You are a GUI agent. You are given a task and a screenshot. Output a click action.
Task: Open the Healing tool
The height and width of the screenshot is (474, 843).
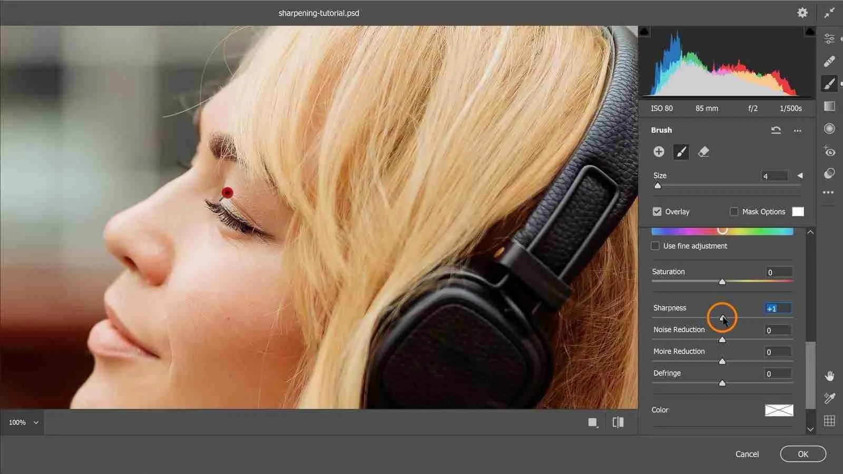pos(829,62)
